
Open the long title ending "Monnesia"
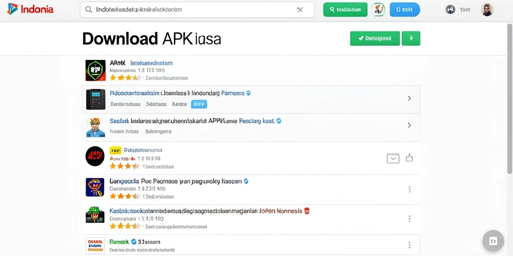206,211
